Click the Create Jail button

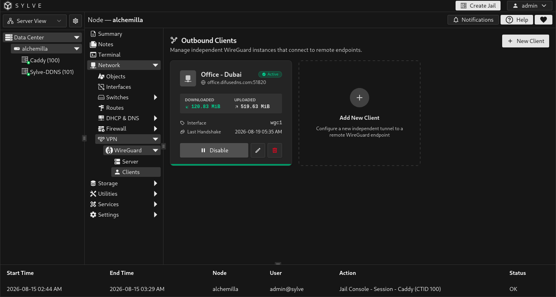(x=478, y=6)
